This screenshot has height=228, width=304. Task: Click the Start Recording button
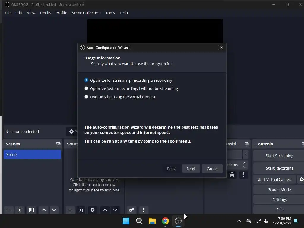click(x=279, y=168)
